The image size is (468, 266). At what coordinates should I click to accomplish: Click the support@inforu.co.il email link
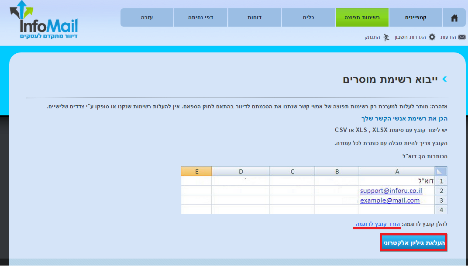(391, 191)
